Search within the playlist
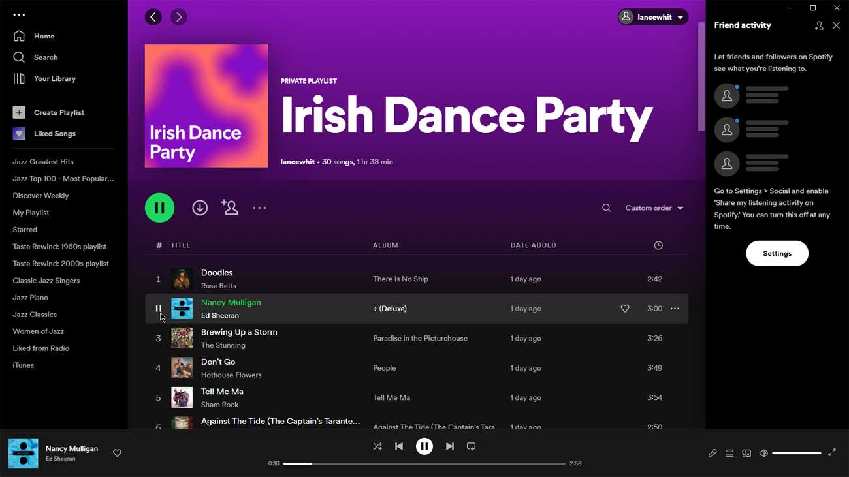 click(x=606, y=208)
